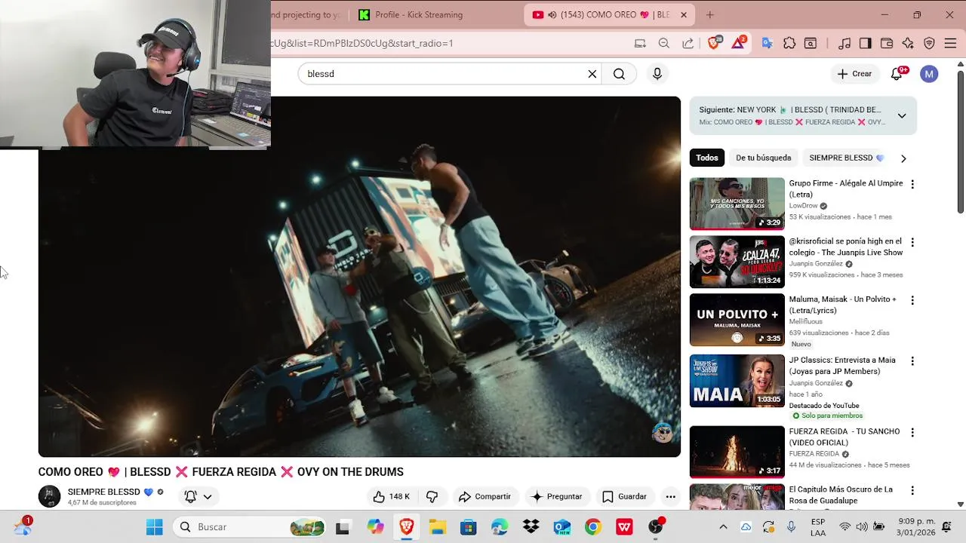Open the Leo AI sparkle icon
Viewport: 966px width, 543px height.
pyautogui.click(x=908, y=43)
